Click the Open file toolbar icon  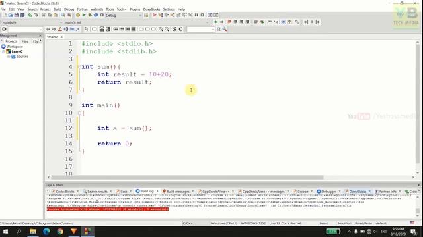(11, 15)
